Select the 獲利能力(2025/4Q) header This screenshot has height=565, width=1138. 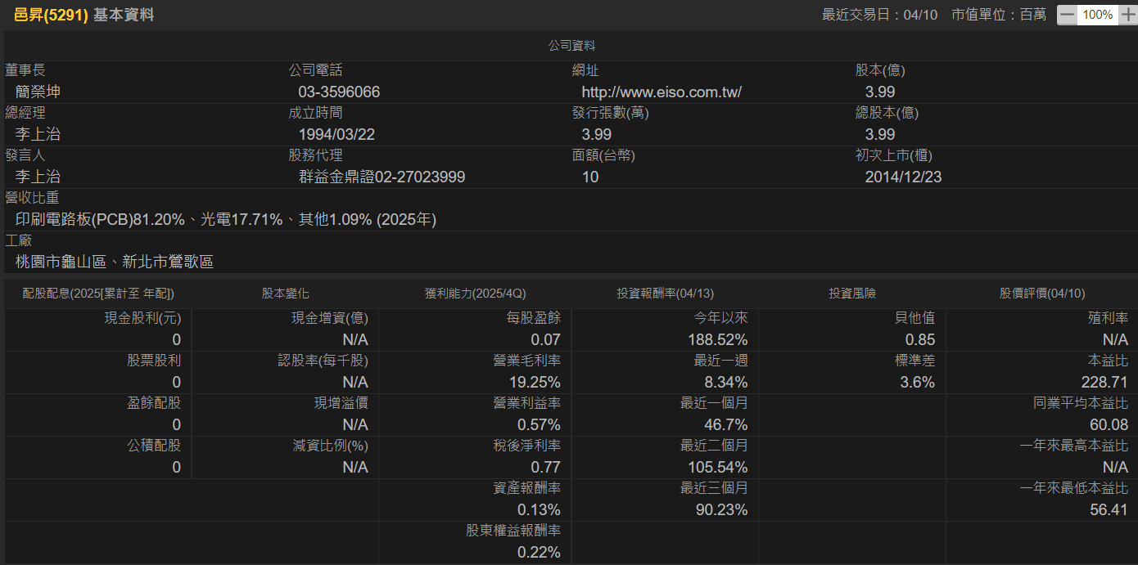pos(475,293)
